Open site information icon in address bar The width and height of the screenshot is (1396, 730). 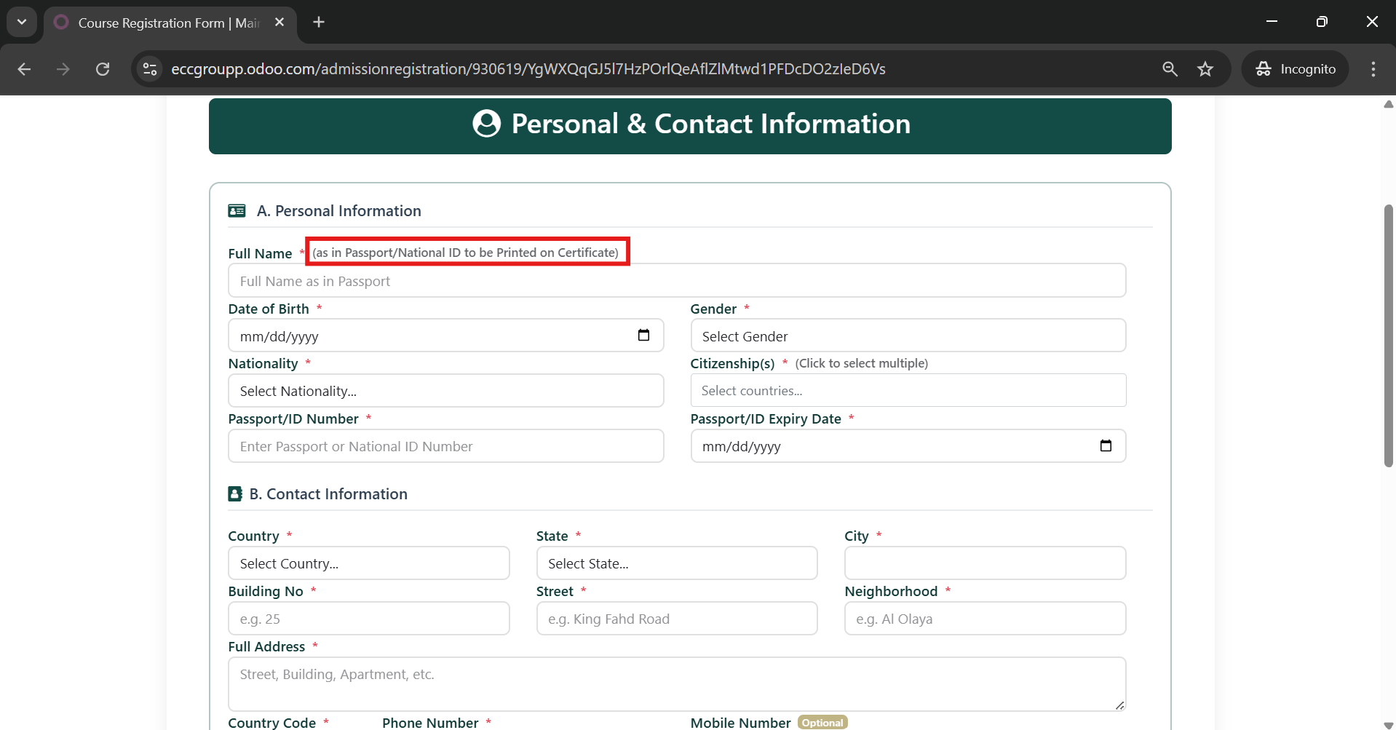tap(150, 69)
